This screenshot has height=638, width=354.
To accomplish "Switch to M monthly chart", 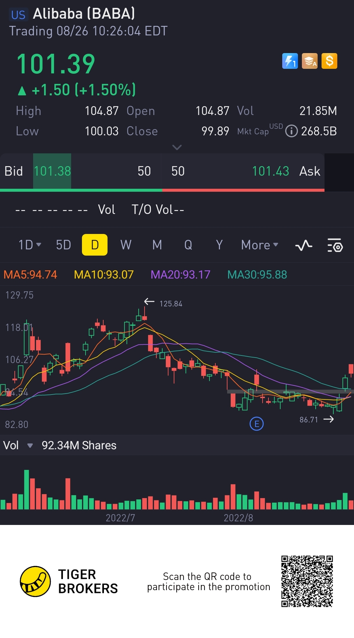I will tap(157, 245).
